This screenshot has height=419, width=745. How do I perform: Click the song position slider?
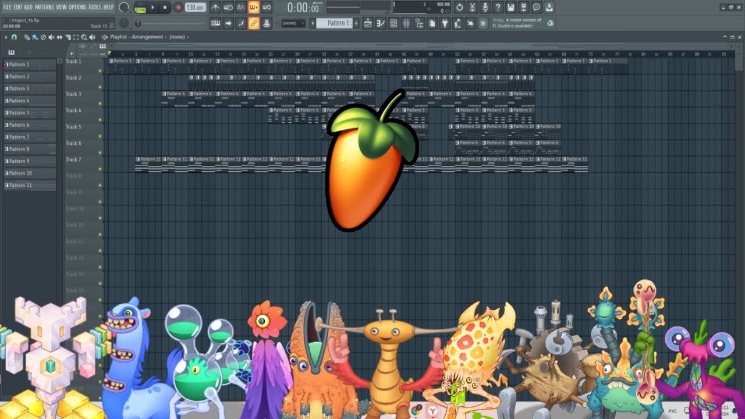(172, 23)
